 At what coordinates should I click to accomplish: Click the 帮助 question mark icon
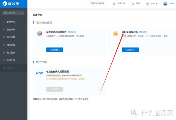tap(147, 4)
